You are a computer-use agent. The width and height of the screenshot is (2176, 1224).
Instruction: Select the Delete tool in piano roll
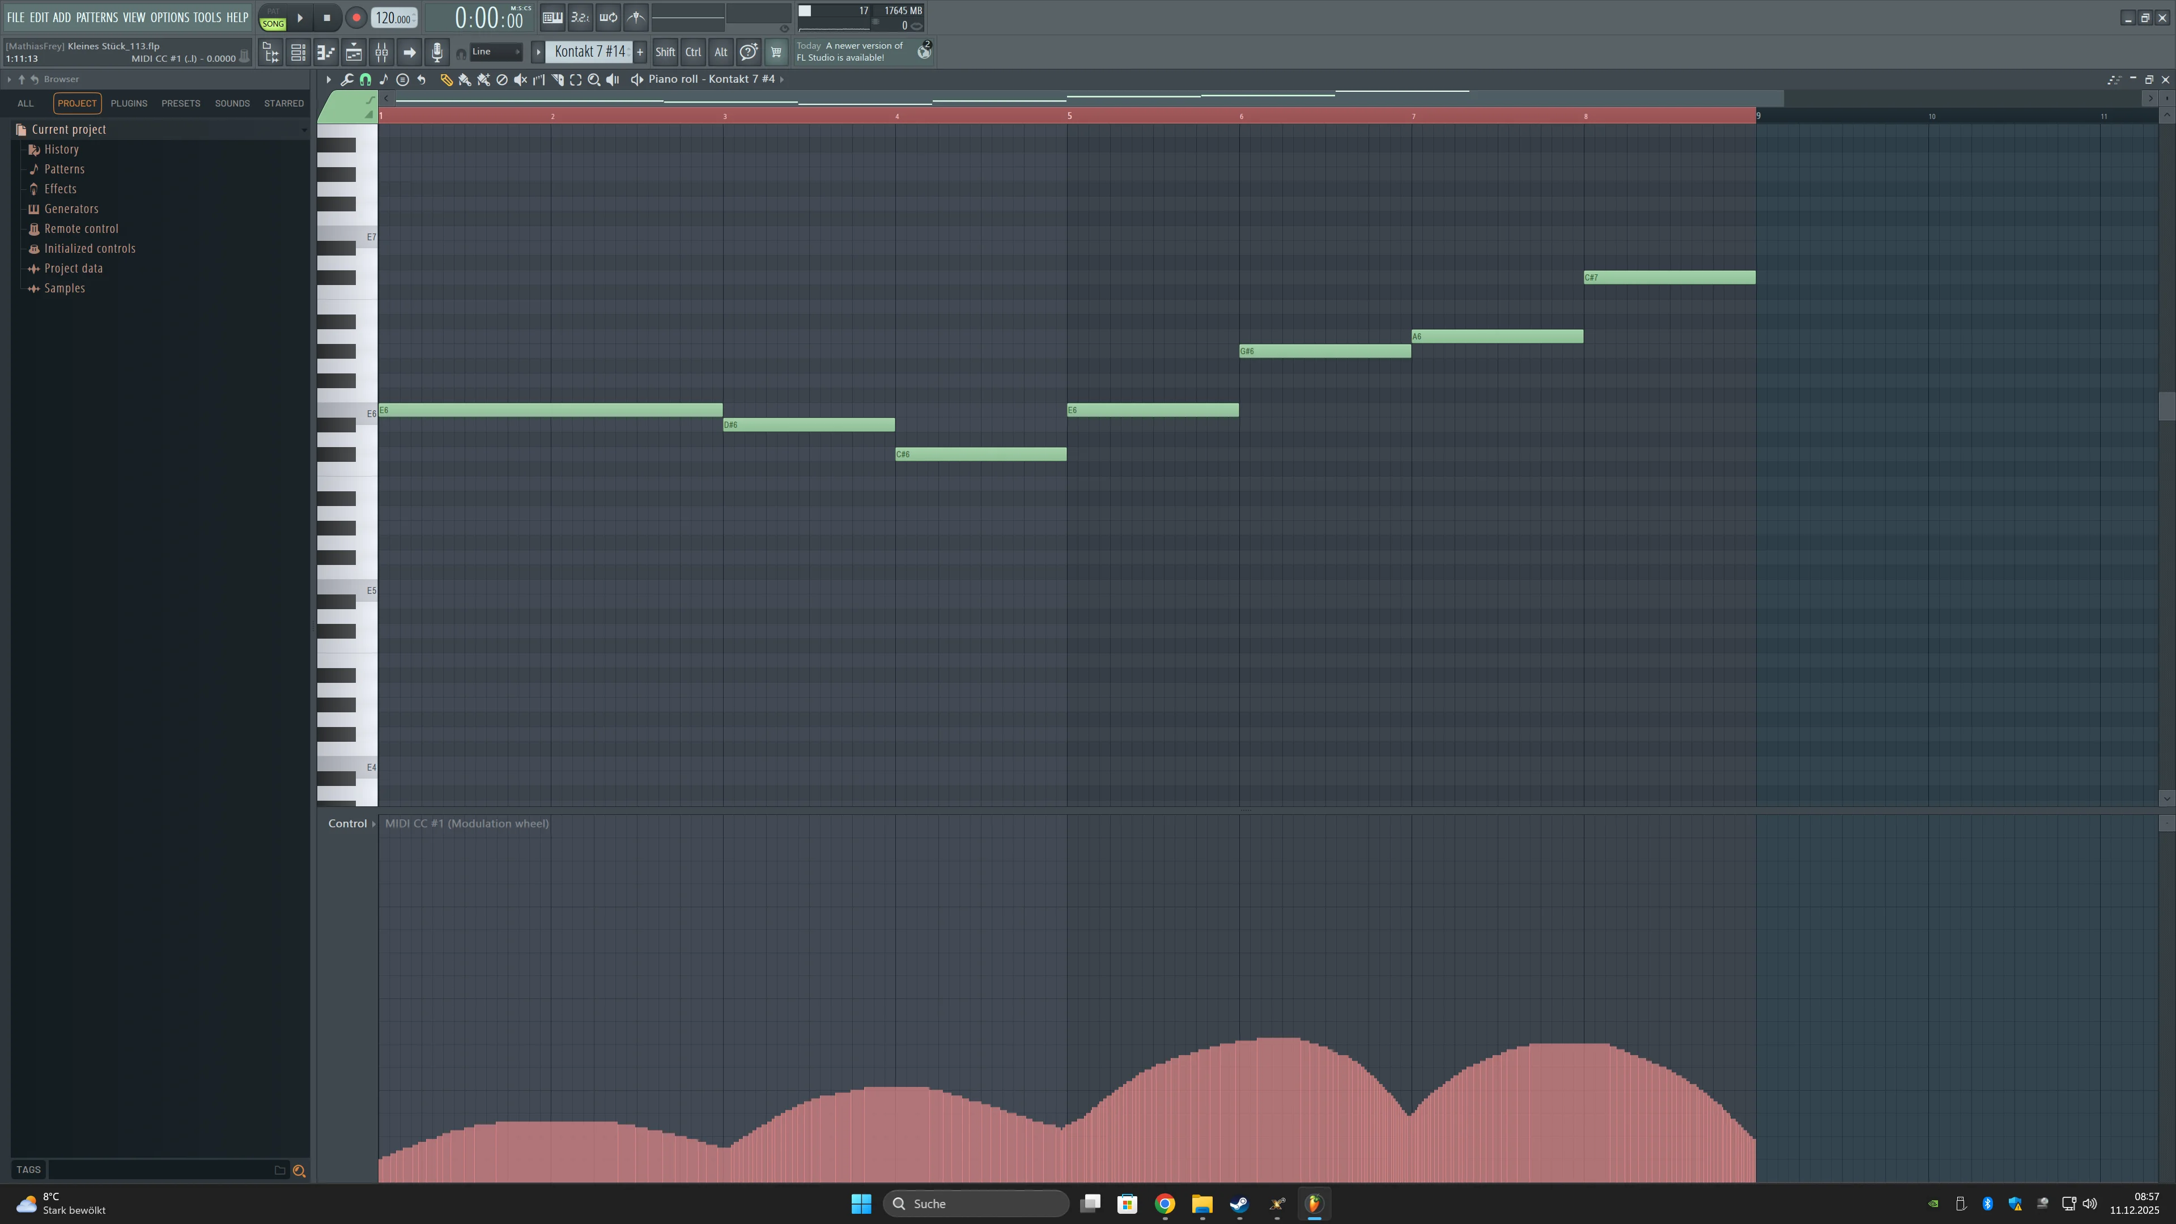(501, 79)
